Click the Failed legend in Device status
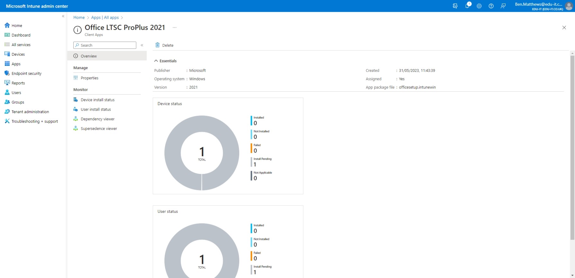This screenshot has width=575, height=278. (x=257, y=145)
